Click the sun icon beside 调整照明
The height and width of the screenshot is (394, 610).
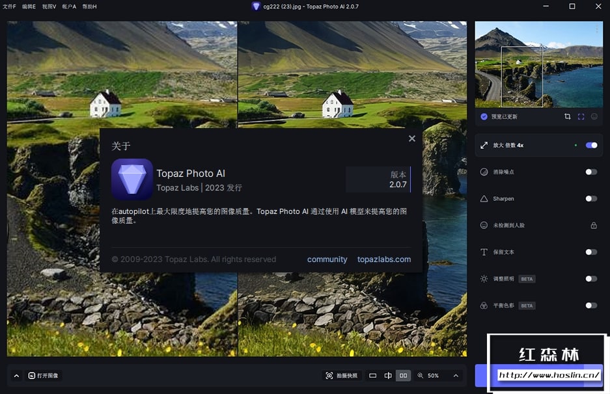pos(484,279)
